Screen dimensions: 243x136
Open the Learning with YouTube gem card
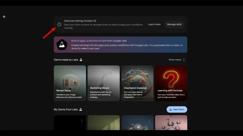click(x=171, y=83)
